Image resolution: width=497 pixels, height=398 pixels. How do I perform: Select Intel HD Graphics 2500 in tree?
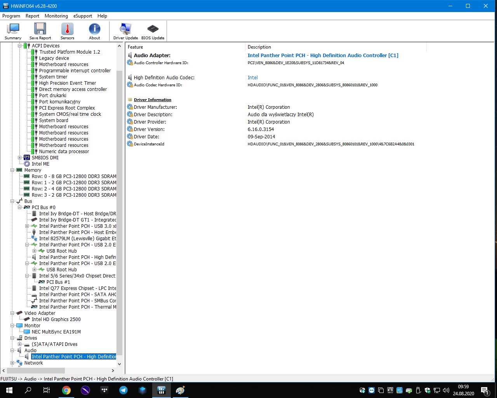coord(56,319)
